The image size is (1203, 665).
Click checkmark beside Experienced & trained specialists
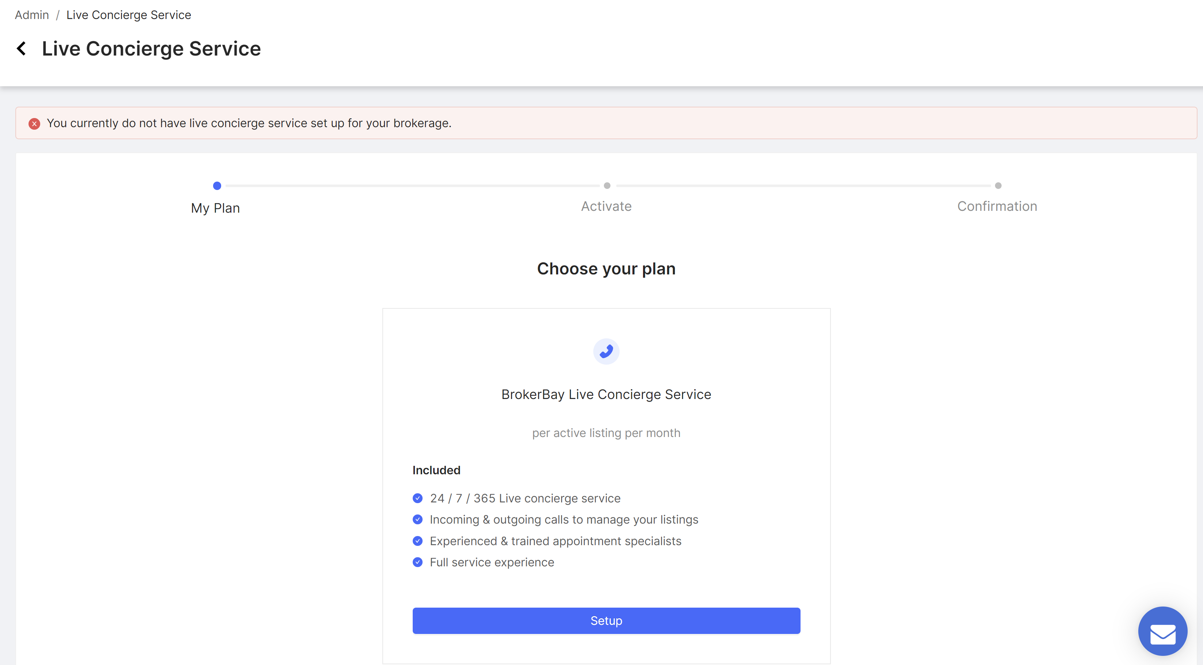coord(417,541)
